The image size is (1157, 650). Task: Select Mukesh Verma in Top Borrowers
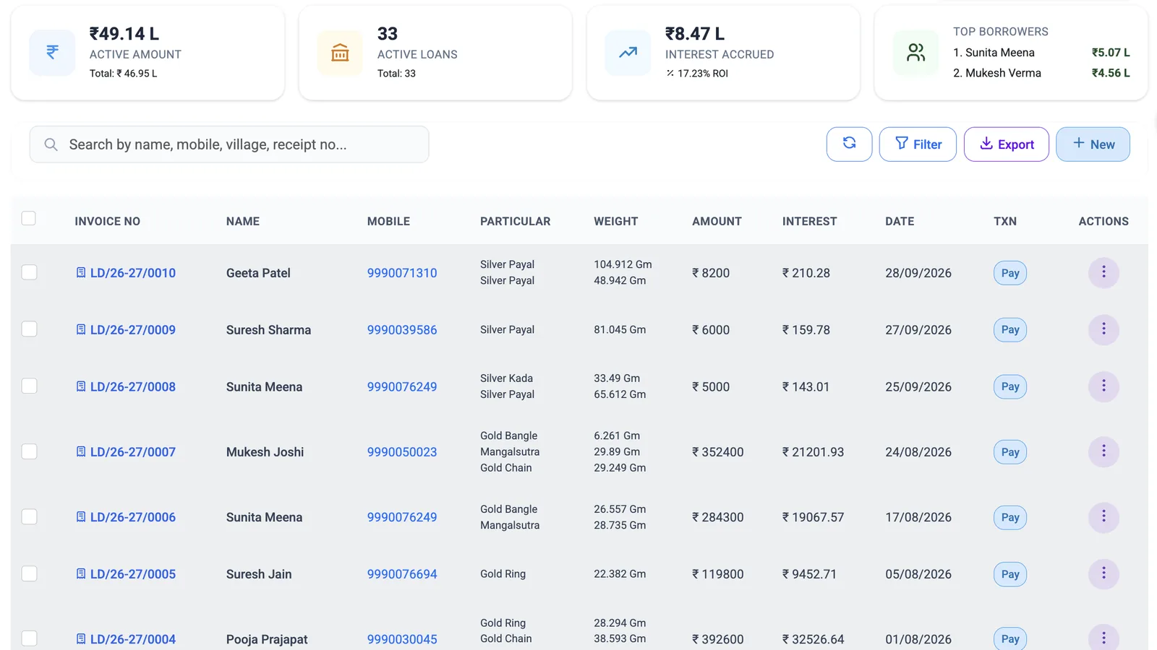997,73
